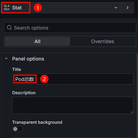Click the Title field label
Viewport: 138px width, 138px height.
coord(17,70)
